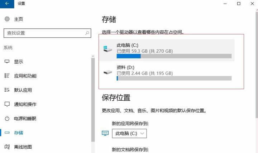Open the Home gear icon (主页)
The height and width of the screenshot is (153, 258).
(7, 19)
